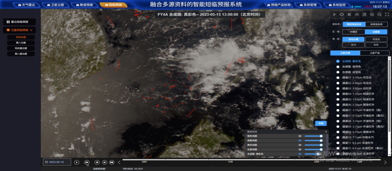This screenshot has width=392, height=171.
Task: Move the timeline left with the arrow
Action: (x=119, y=162)
